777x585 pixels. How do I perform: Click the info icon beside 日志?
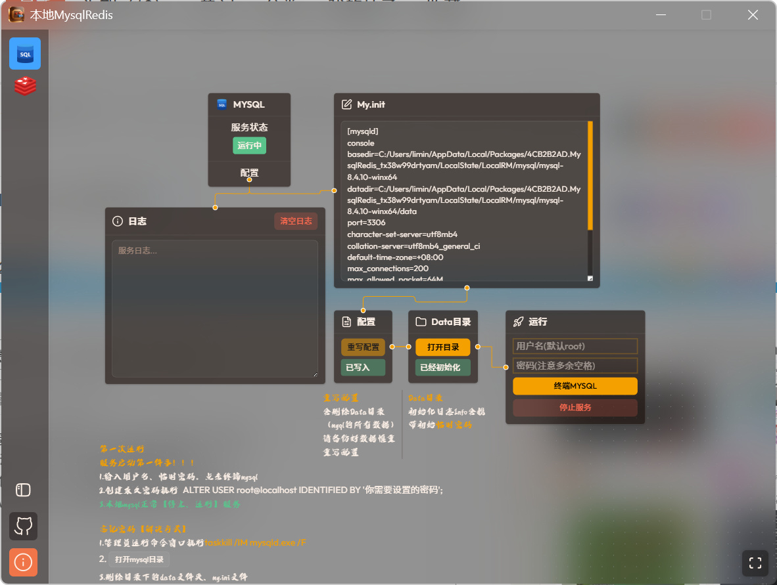point(118,221)
